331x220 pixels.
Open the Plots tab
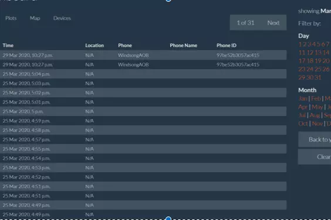pyautogui.click(x=11, y=18)
